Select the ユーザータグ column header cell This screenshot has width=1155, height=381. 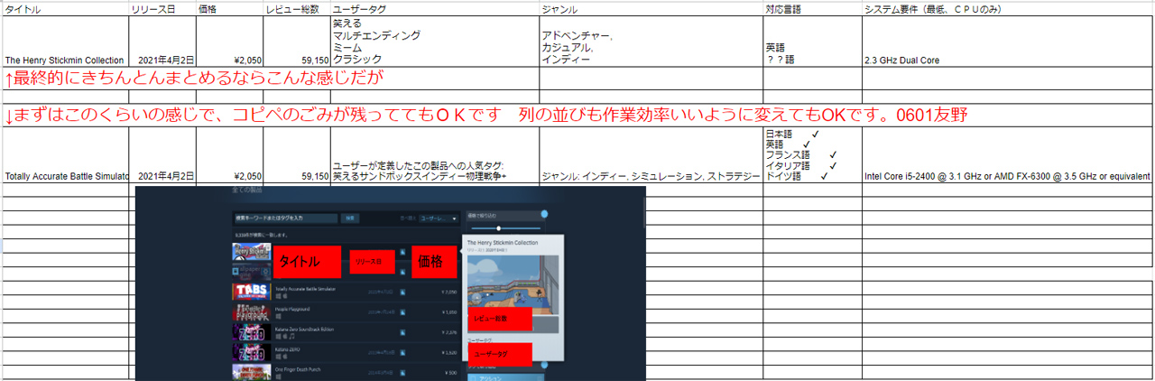[433, 8]
